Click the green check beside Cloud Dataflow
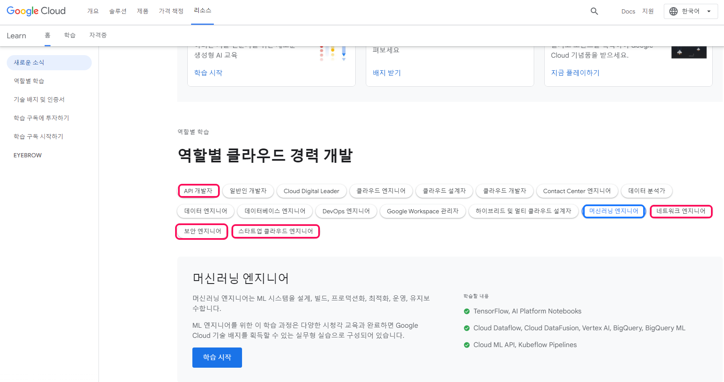The height and width of the screenshot is (382, 724). (x=467, y=328)
